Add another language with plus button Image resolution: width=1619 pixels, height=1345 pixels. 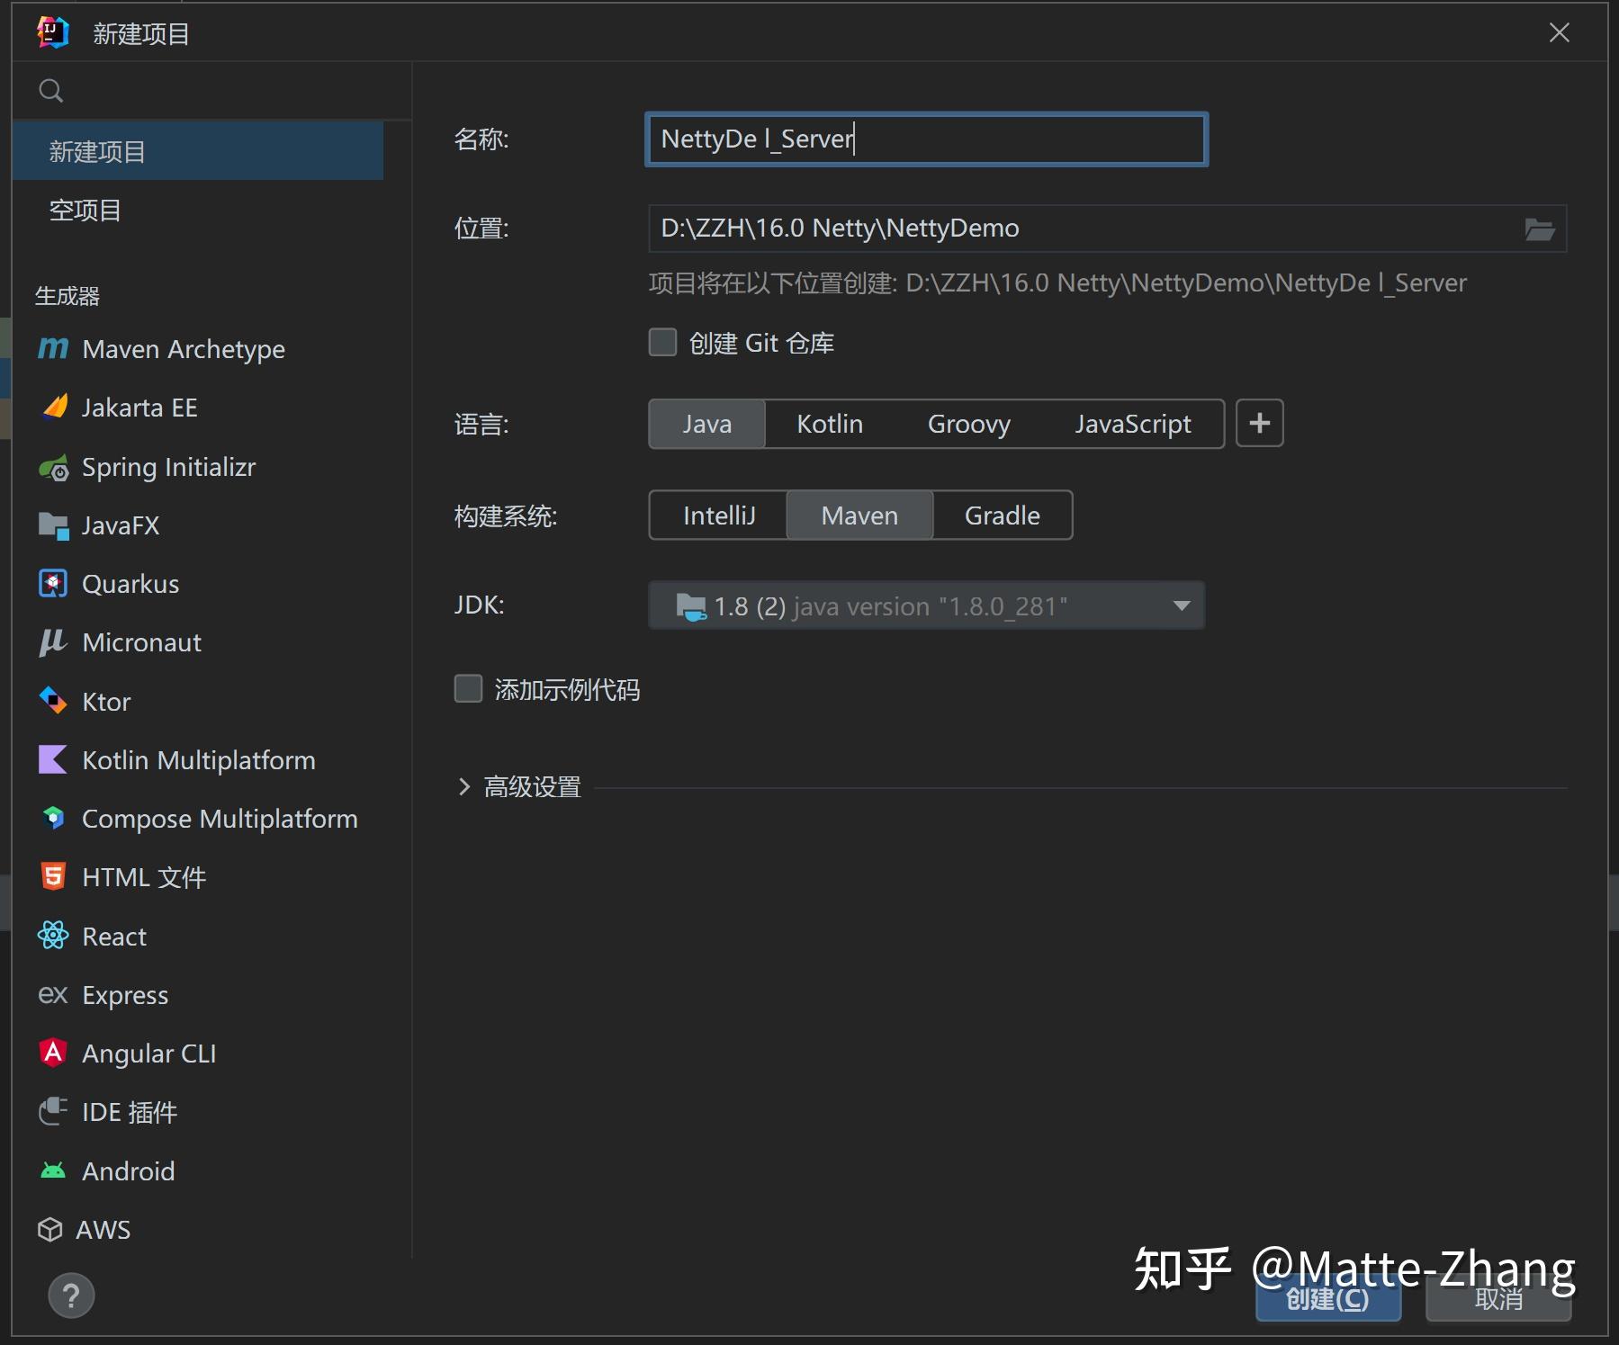[x=1260, y=423]
